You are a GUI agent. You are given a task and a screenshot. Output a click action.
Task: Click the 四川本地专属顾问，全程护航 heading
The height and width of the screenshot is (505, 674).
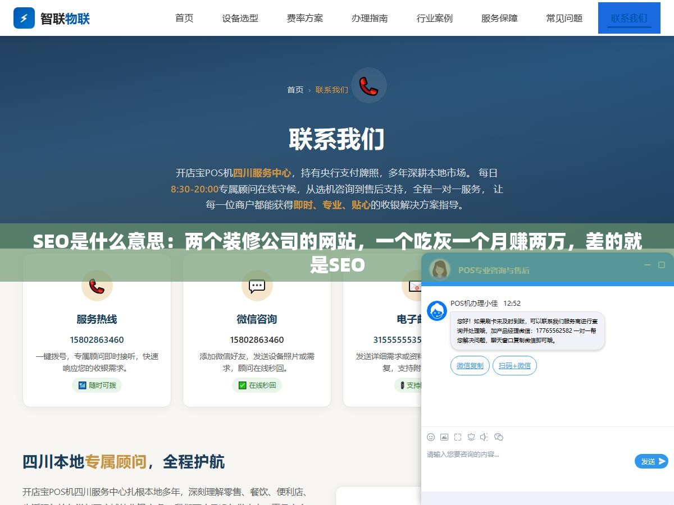[x=124, y=462]
